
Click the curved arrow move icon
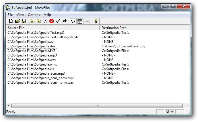[x=65, y=21]
